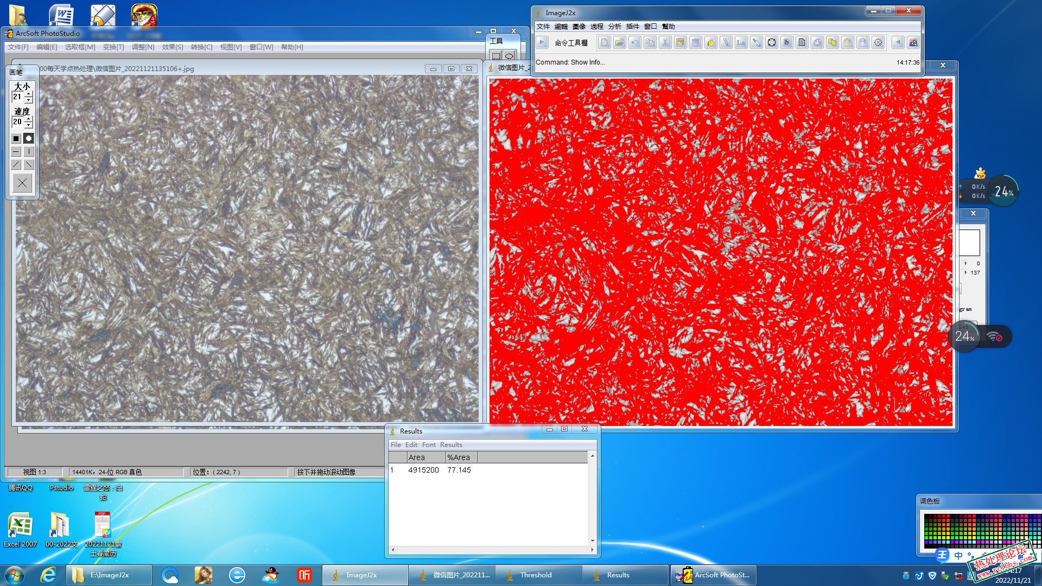
Task: Choose the round brush shape in 画笔 panel
Action: pos(29,139)
